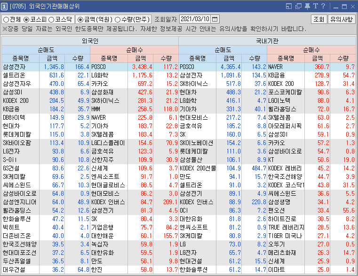The height and width of the screenshot is (276, 358).
Task: Click 휠라홀딩스 in institution net buy list
Action: click(x=282, y=109)
